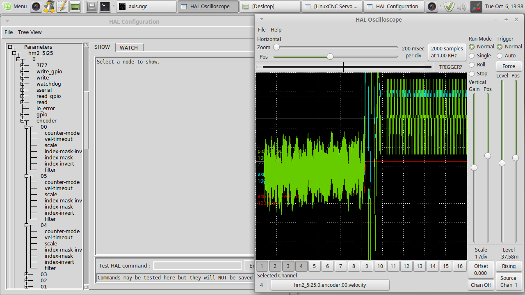525x295 pixels.
Task: Open Tree View menu in HAL Configuration
Action: [30, 32]
